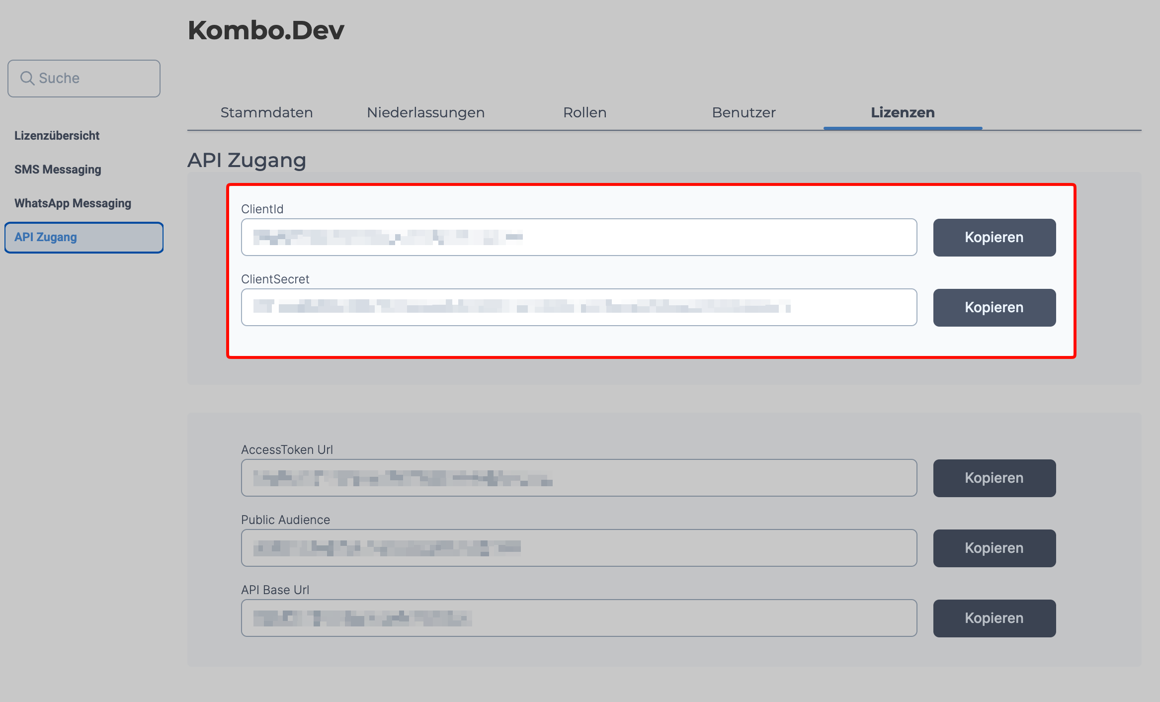Focus the Suche search field
This screenshot has height=702, width=1160.
84,79
